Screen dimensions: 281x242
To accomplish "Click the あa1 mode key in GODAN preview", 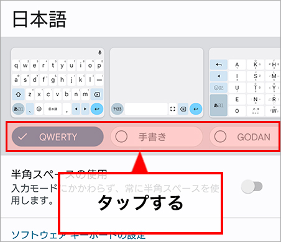I will coord(219,105).
